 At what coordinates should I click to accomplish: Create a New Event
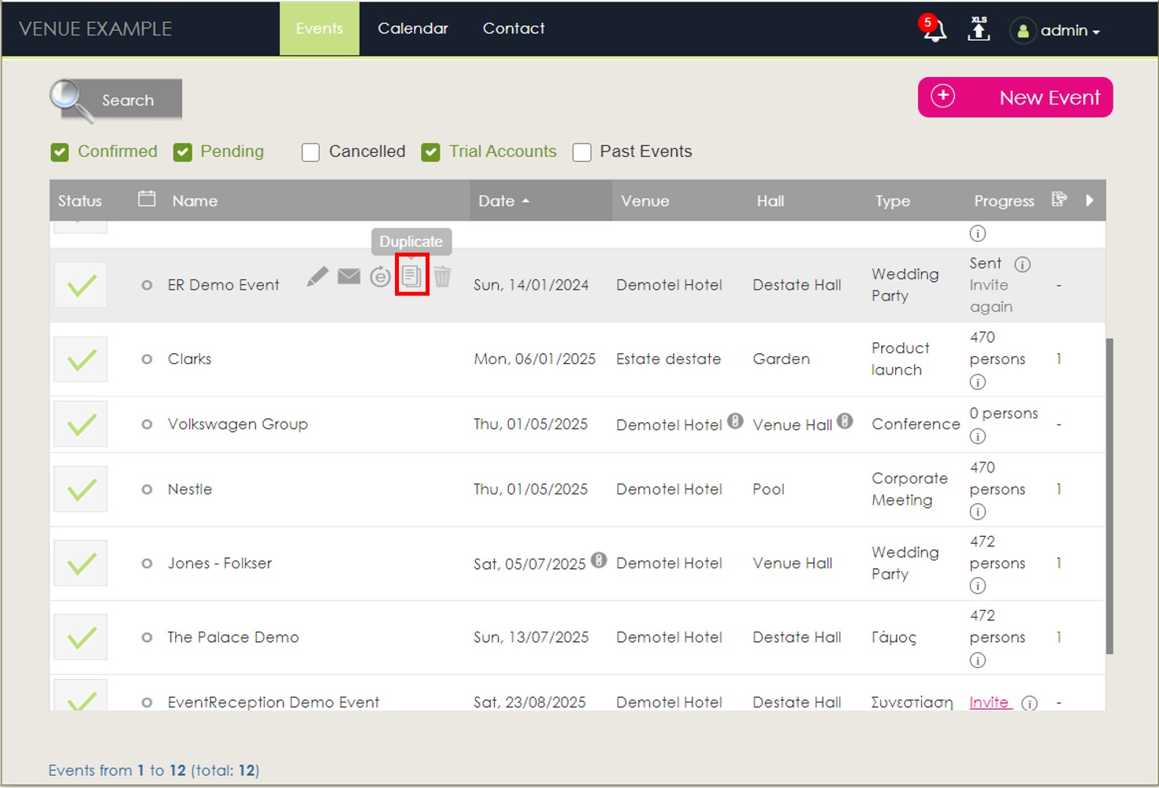1015,97
